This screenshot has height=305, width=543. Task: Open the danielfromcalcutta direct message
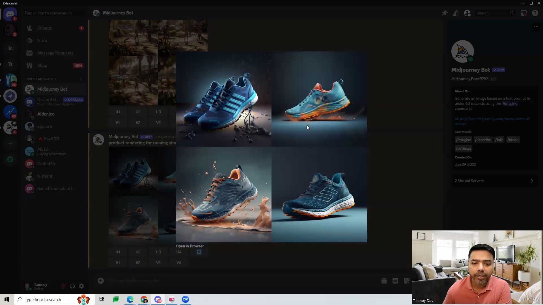tap(54, 189)
